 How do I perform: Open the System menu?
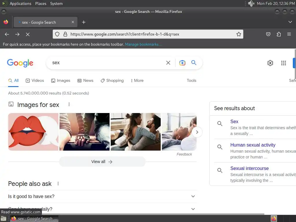[x=56, y=3]
